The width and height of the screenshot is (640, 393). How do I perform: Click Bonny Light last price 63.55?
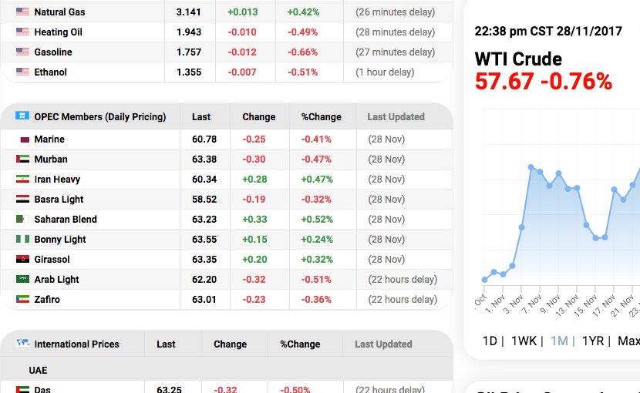tap(204, 239)
